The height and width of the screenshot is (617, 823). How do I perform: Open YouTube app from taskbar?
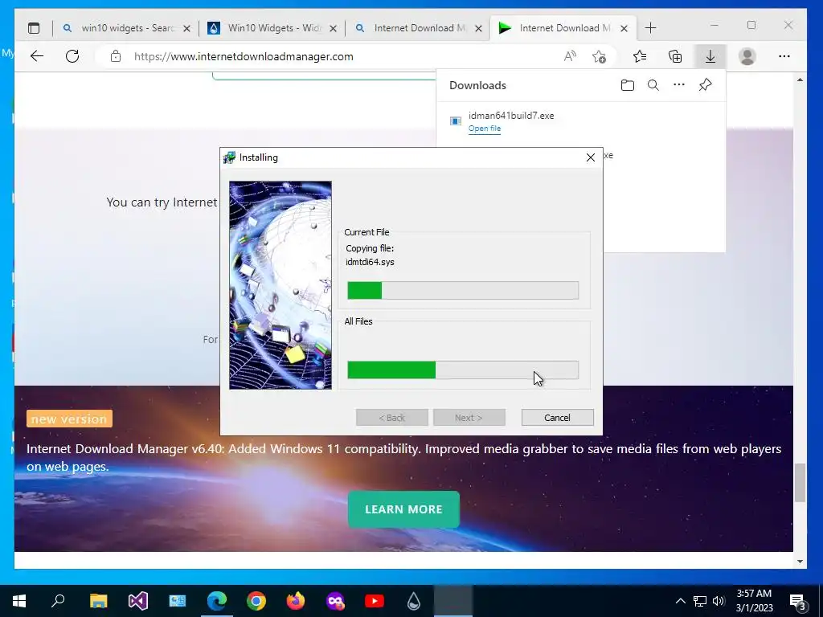click(x=375, y=601)
